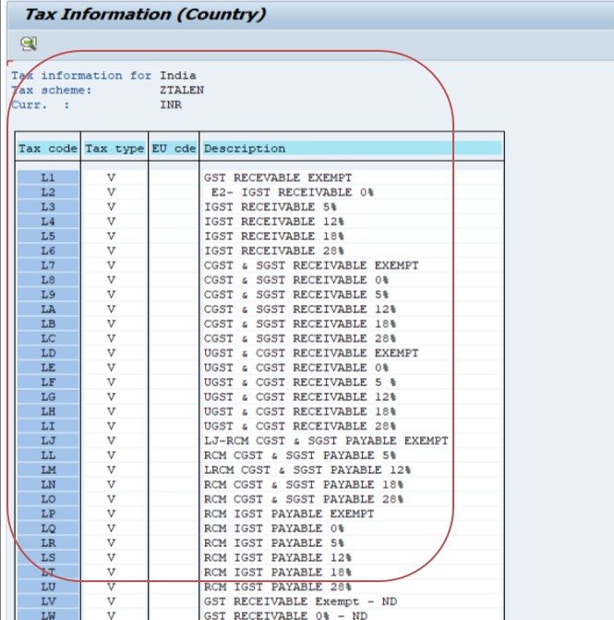Select tax code LV cell
Viewport: 614px width, 620px height.
coord(48,602)
